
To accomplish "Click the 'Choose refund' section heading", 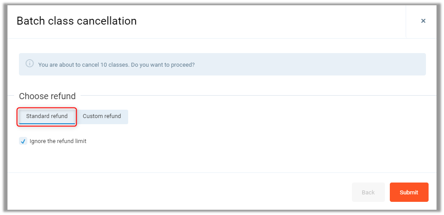I will pos(47,96).
